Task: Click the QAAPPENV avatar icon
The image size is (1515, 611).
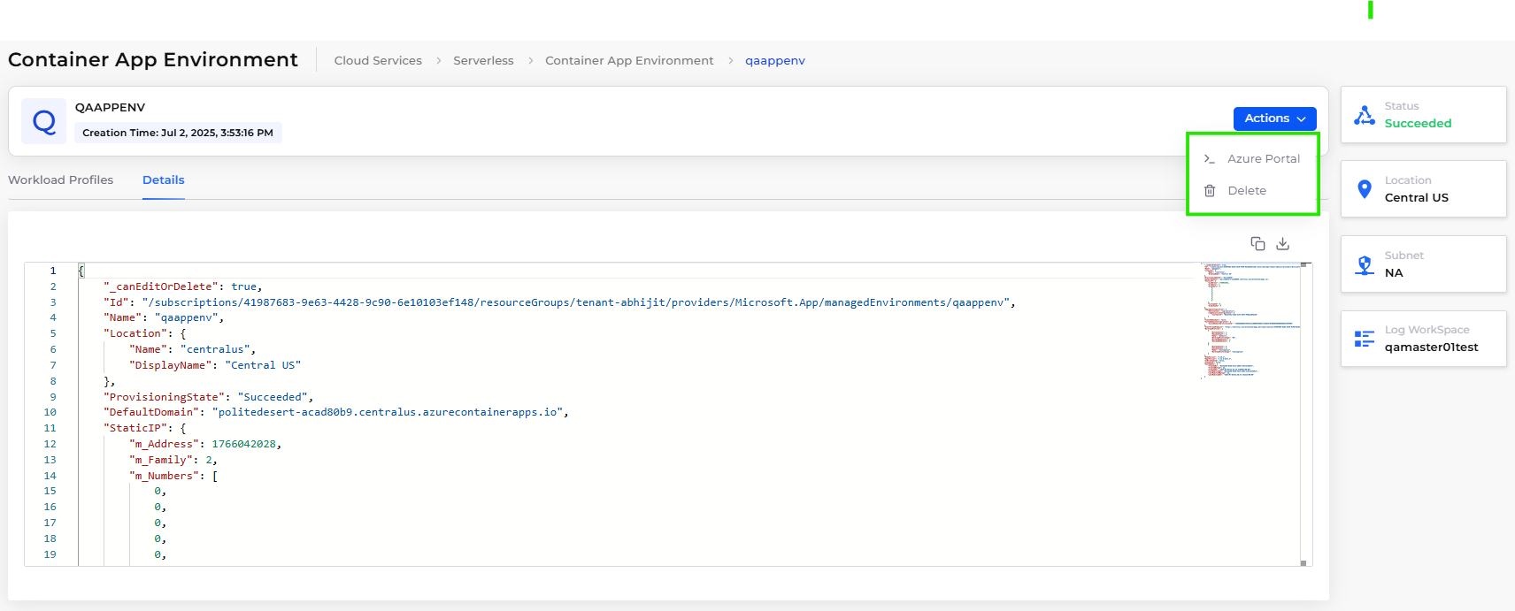Action: click(43, 121)
